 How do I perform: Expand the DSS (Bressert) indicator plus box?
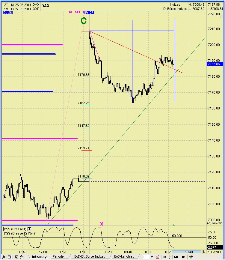29,229
